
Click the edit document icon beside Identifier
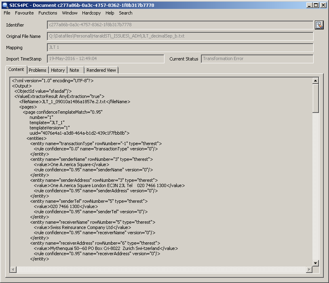point(319,25)
